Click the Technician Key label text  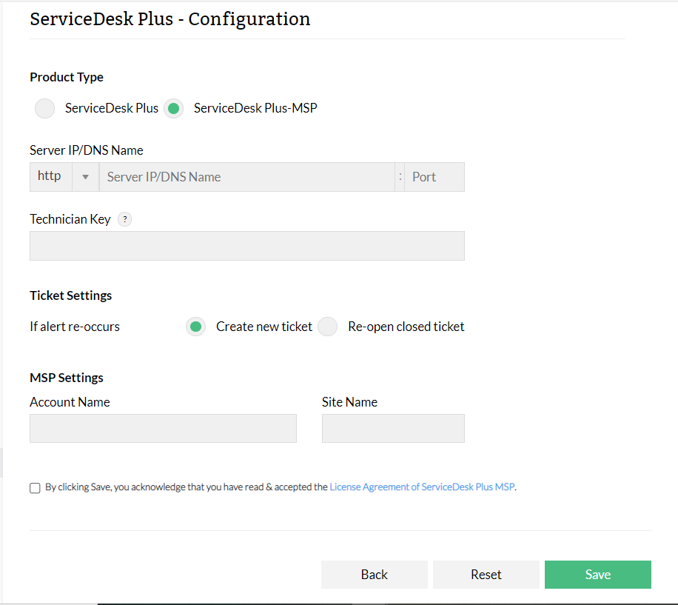pyautogui.click(x=70, y=219)
